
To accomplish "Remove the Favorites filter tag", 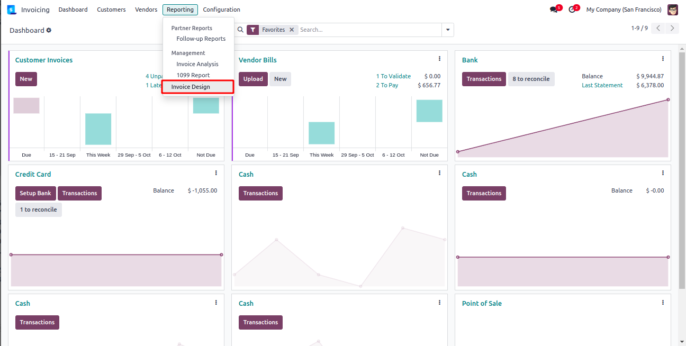I will [292, 30].
